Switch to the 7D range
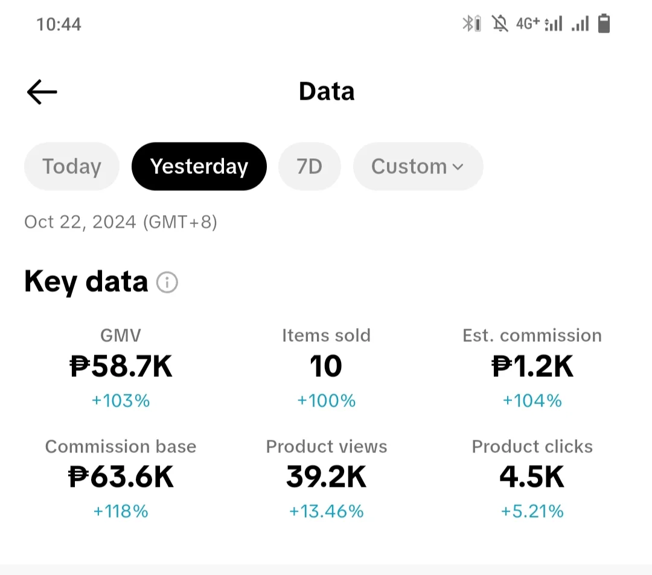 309,167
